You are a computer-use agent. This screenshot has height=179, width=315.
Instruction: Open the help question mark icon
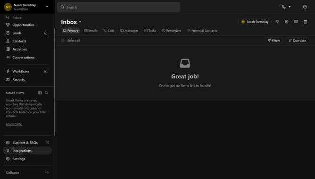(305, 7)
